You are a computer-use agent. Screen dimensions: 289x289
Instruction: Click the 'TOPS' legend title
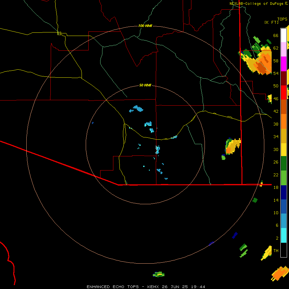coord(282,19)
